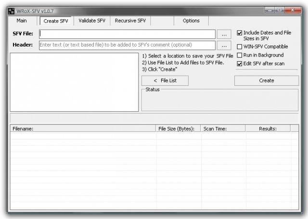The image size is (308, 219).
Task: Click into the Header comment text field
Action: 127,45
